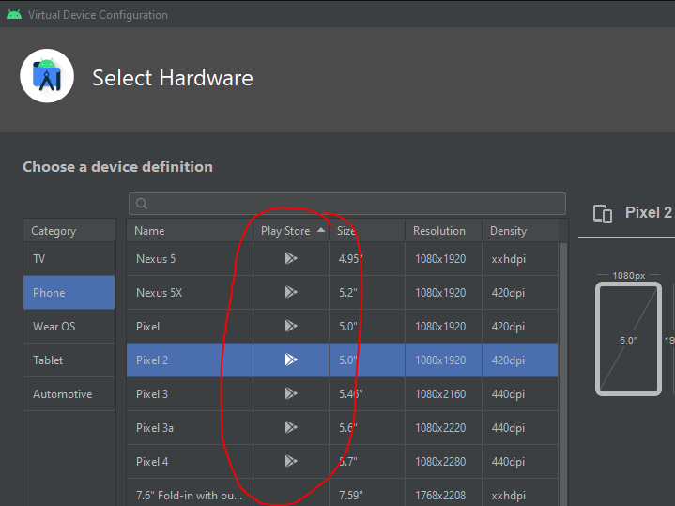Click the 7.59" size cell
Image resolution: width=675 pixels, height=506 pixels.
(367, 493)
